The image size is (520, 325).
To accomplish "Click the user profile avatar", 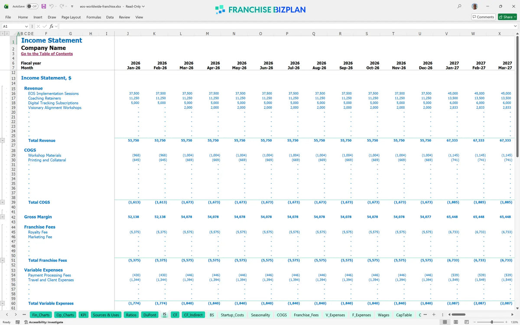I will coord(475,6).
